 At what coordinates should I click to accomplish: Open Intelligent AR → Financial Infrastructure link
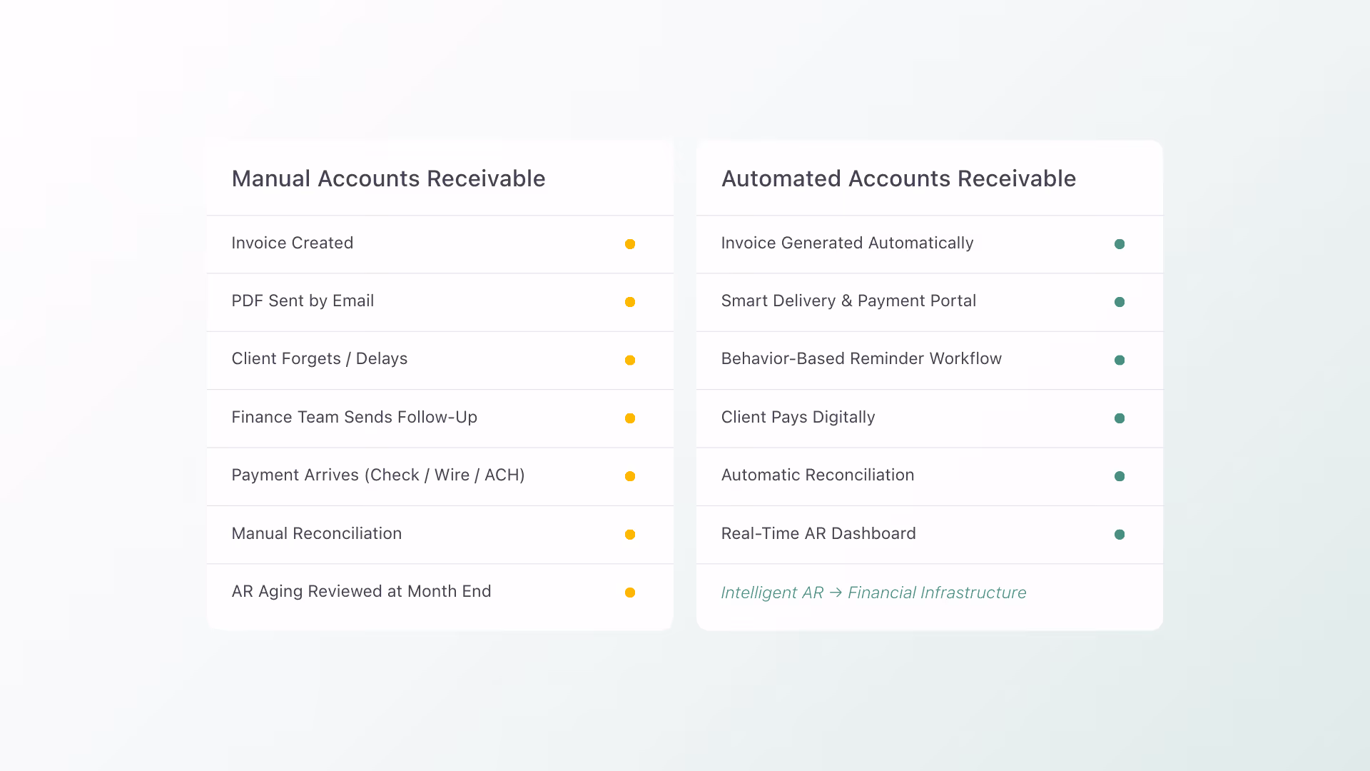873,593
